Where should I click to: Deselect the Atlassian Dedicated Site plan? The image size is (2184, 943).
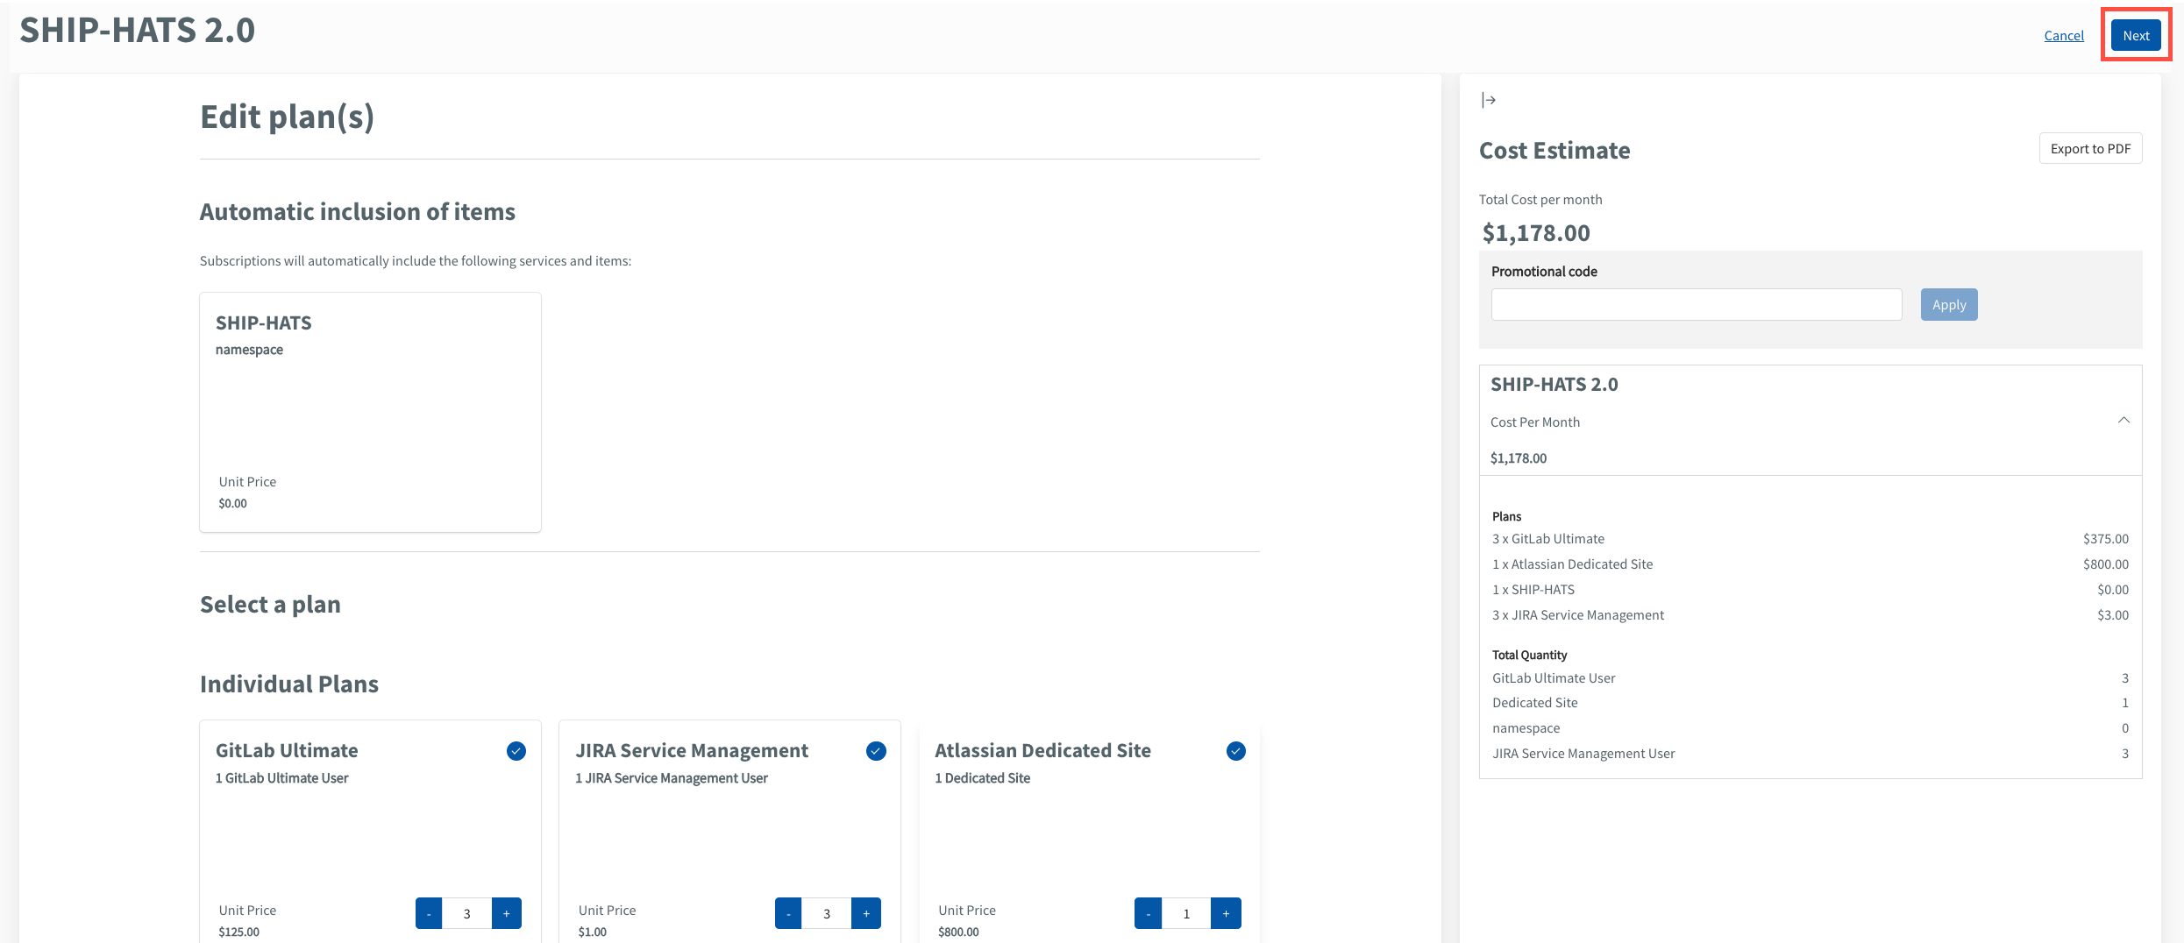pos(1235,750)
